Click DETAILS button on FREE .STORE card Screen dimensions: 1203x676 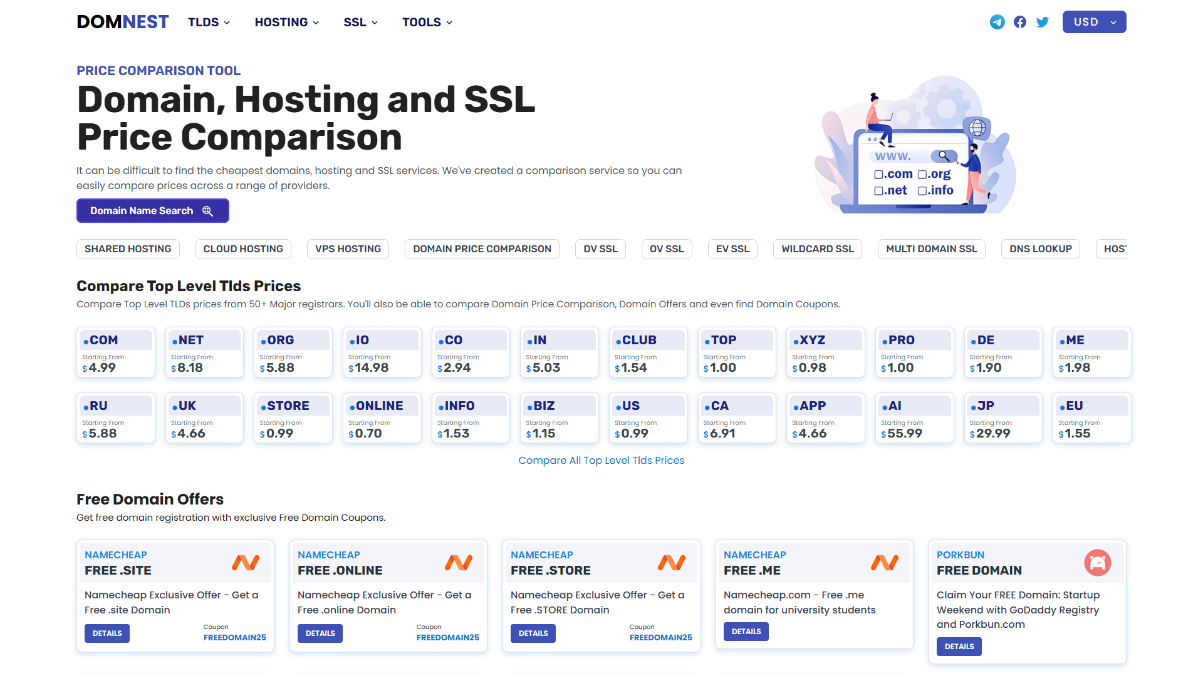pos(533,633)
